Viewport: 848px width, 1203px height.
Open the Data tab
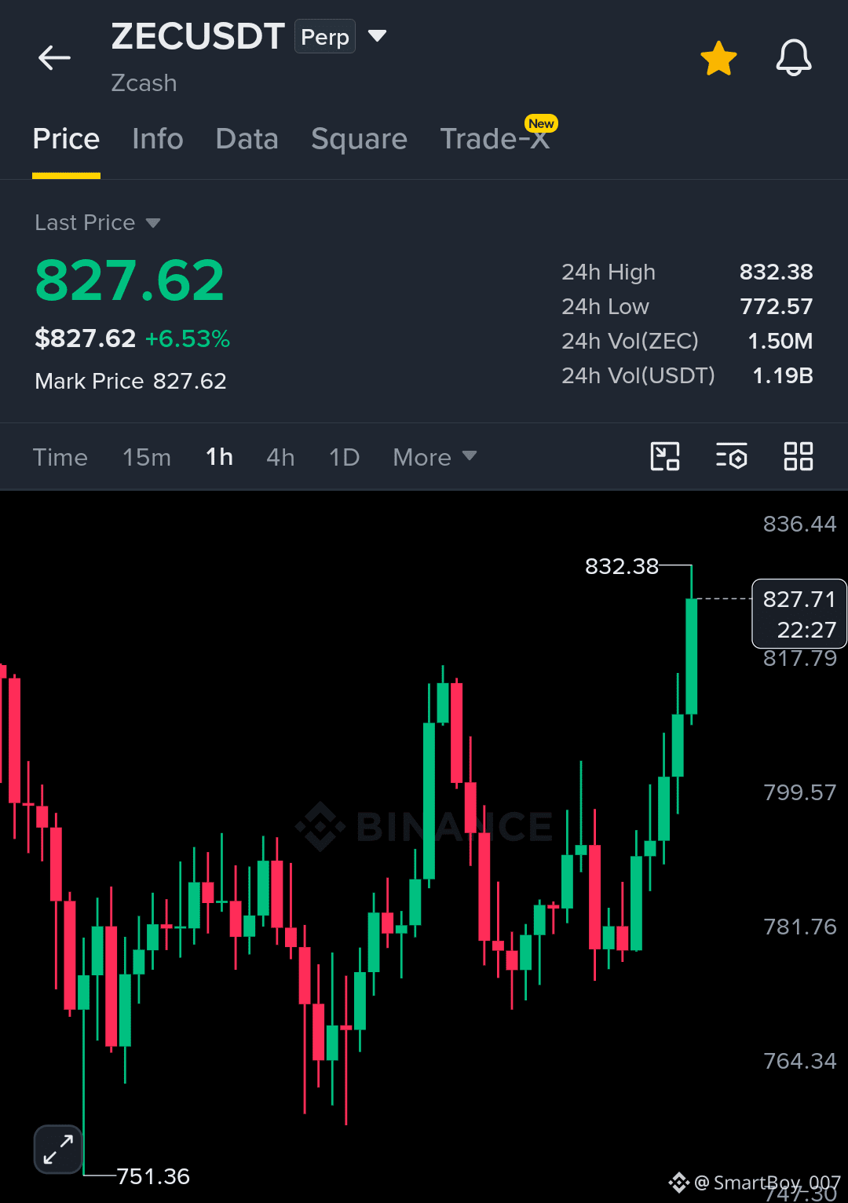247,139
